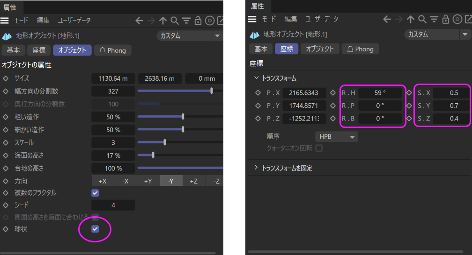Click the keyframe diamond beside 球状
This screenshot has width=472, height=255.
click(x=6, y=229)
